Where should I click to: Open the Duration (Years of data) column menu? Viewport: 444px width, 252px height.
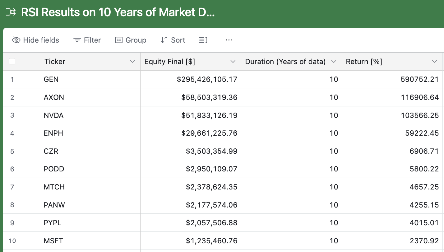[x=334, y=62]
